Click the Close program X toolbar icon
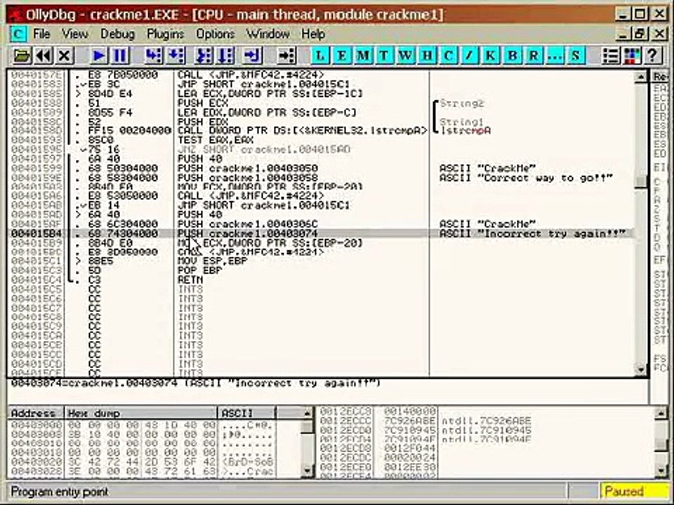 pos(65,55)
